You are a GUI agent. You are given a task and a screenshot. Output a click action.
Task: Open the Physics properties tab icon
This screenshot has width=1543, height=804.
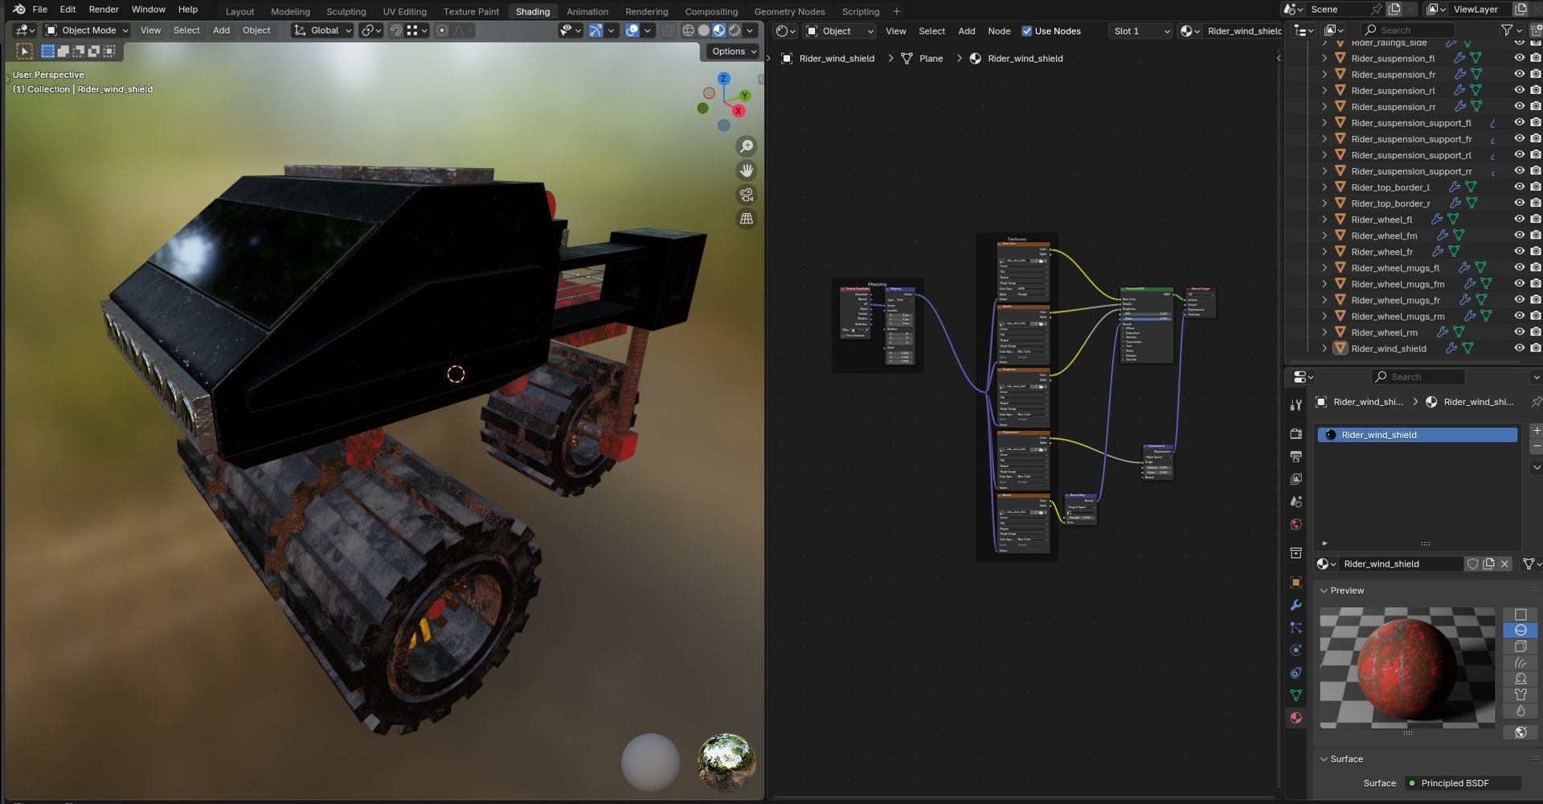pos(1295,650)
